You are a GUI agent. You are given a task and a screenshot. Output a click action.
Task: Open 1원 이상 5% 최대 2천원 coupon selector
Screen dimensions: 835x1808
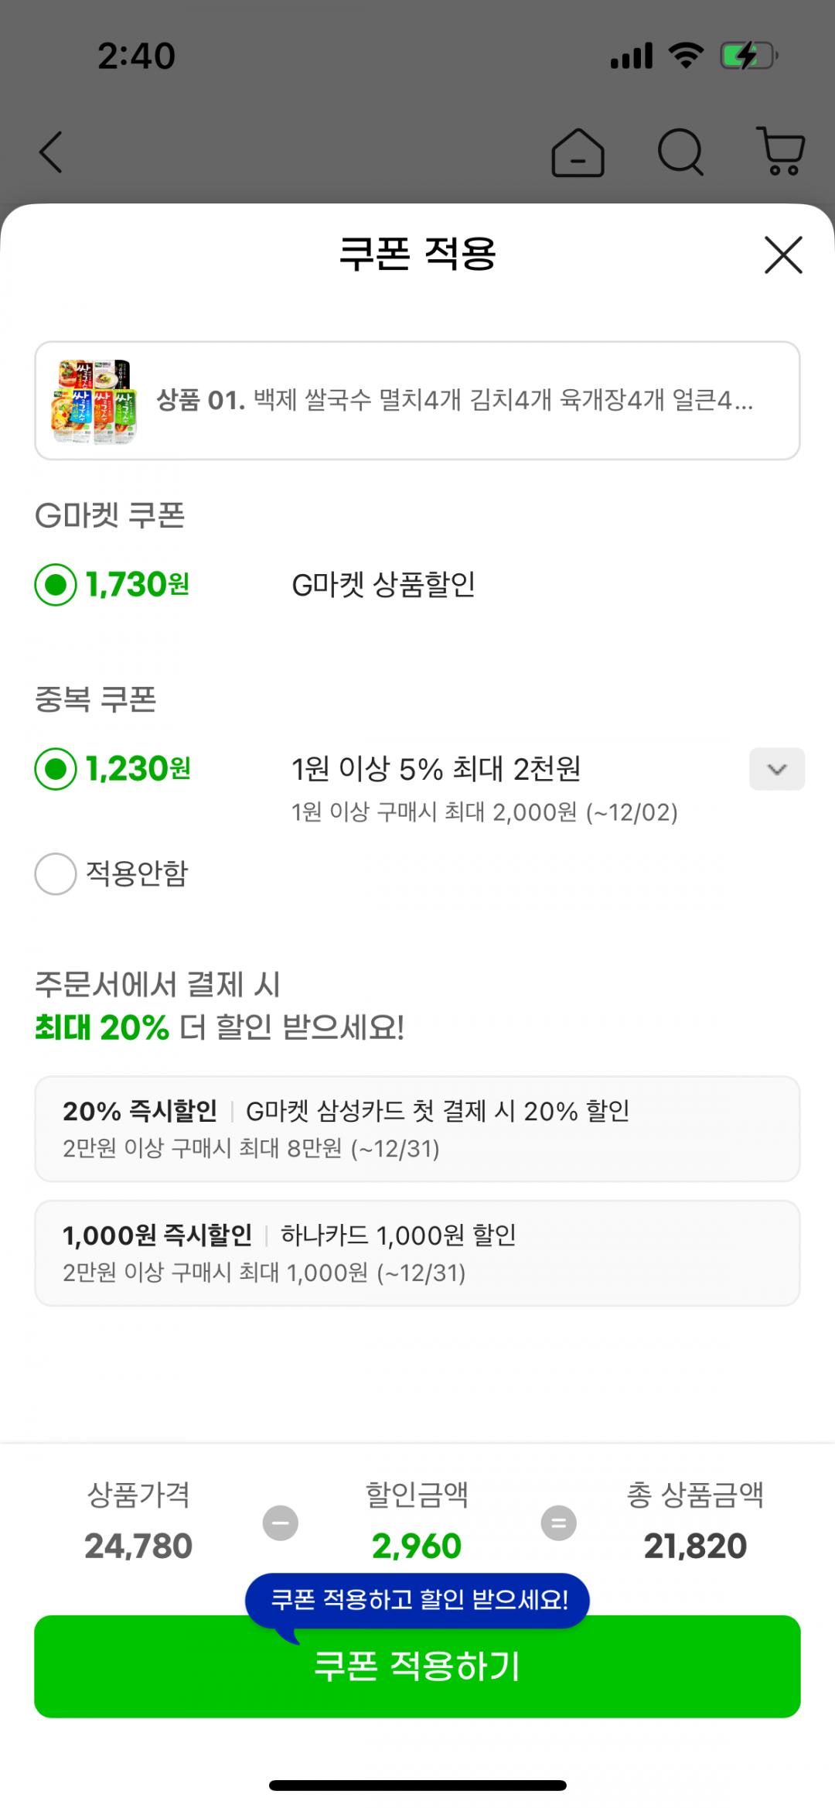point(436,769)
